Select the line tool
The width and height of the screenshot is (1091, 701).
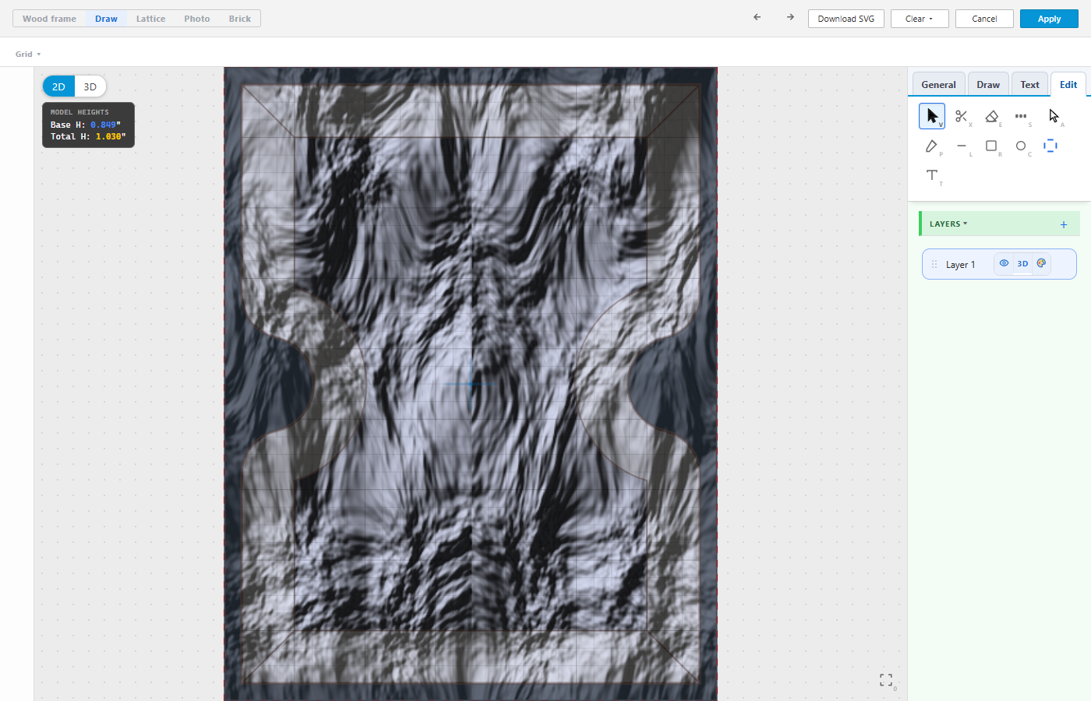tap(962, 146)
